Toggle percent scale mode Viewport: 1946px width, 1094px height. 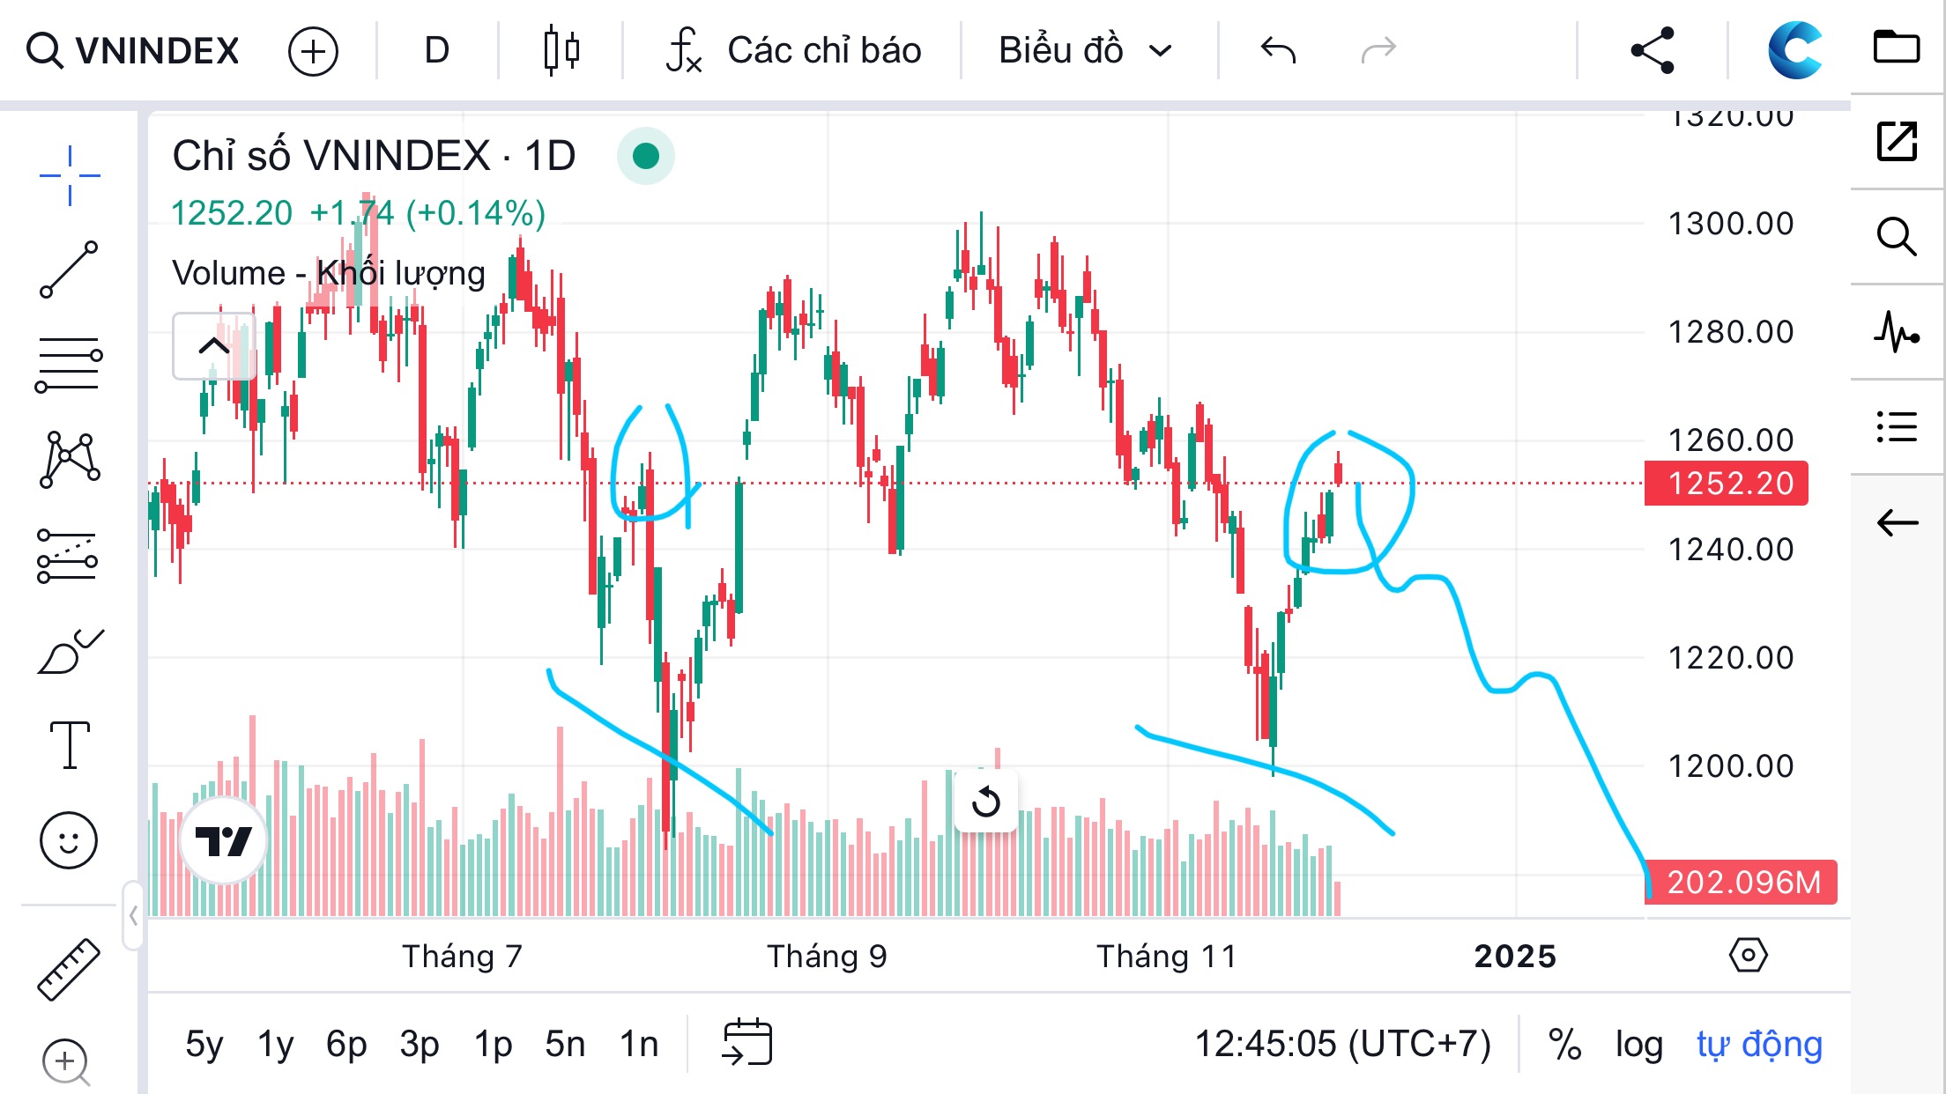coord(1564,1045)
